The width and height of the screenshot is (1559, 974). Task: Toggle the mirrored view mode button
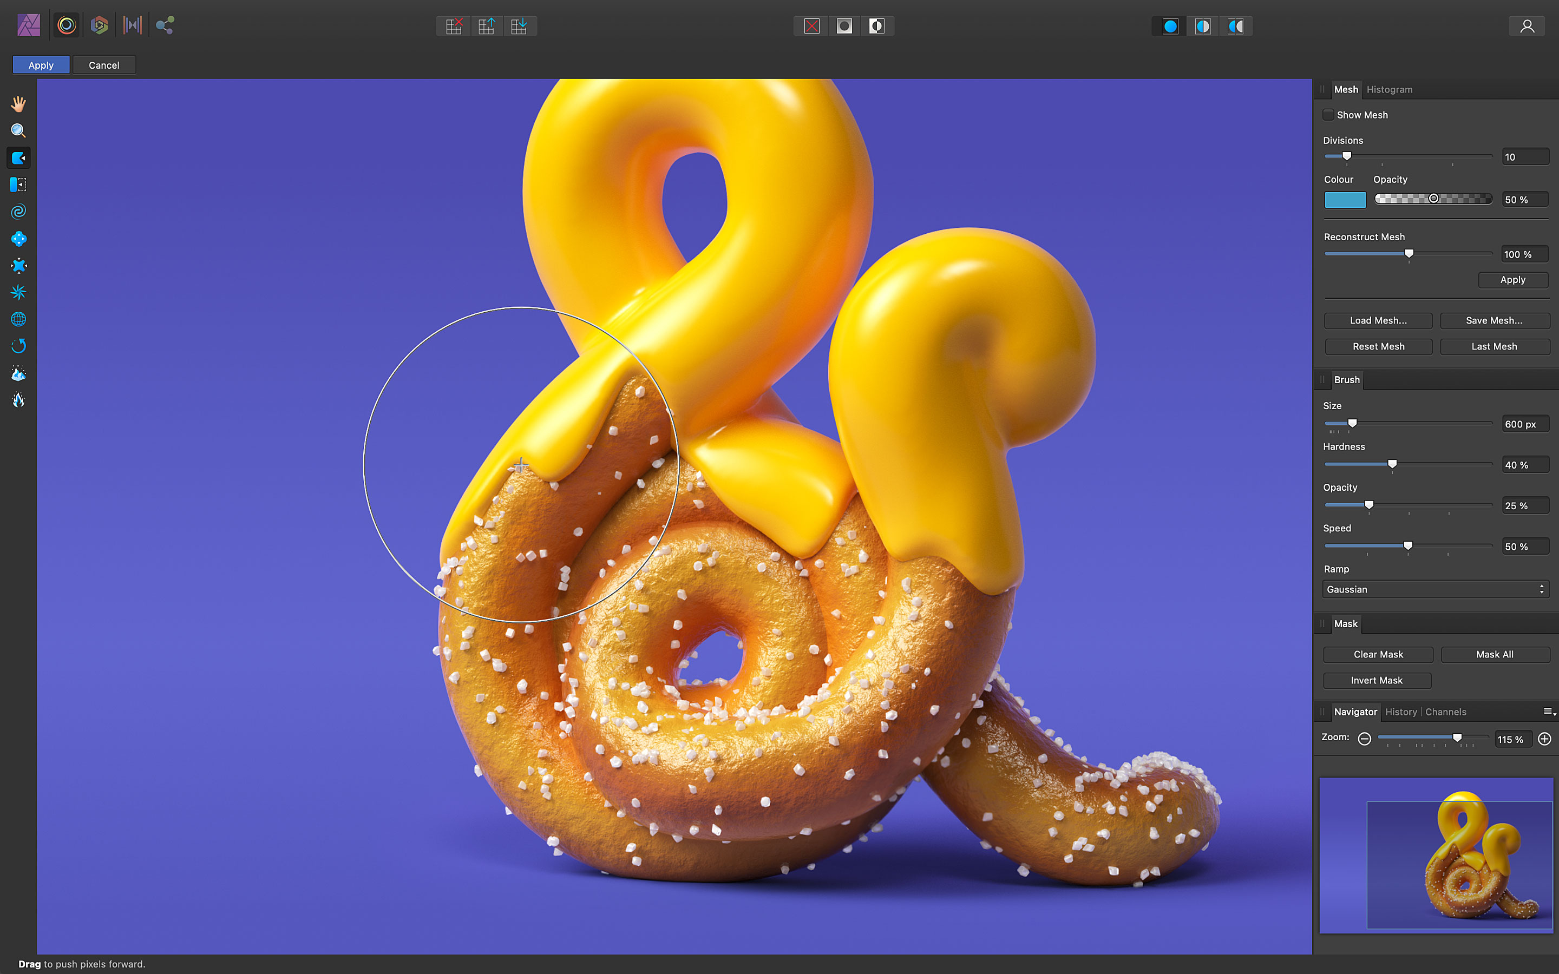(1236, 26)
